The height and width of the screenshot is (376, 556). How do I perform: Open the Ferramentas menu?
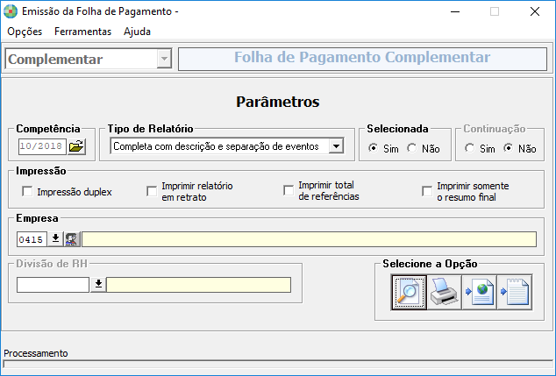coord(83,32)
